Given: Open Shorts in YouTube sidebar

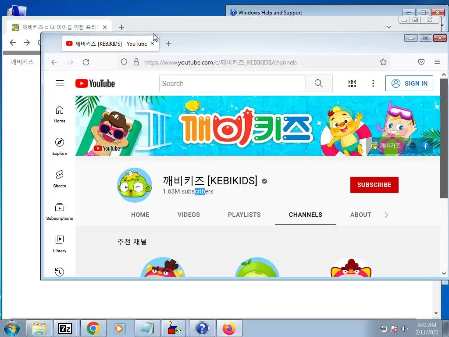Looking at the screenshot, I should tap(60, 179).
